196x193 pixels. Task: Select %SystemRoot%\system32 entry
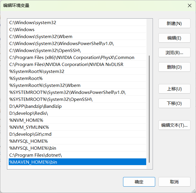77,72
